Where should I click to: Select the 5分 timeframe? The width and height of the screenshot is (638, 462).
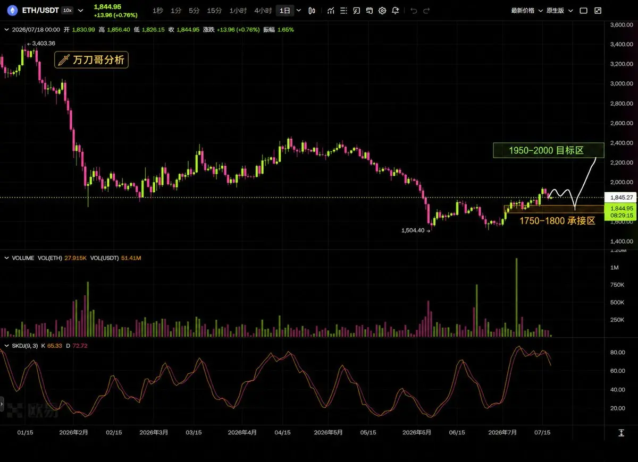[x=194, y=11]
